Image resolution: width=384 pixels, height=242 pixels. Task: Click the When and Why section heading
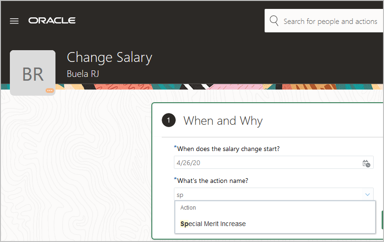223,121
